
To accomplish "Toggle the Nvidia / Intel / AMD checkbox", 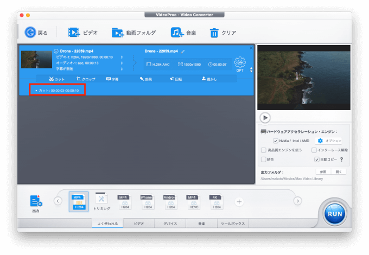I will point(275,141).
